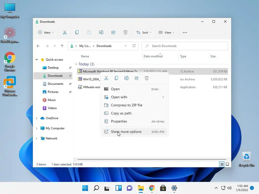Click the Rename icon in Explorer toolbar
The width and height of the screenshot is (259, 194).
(x=101, y=33)
